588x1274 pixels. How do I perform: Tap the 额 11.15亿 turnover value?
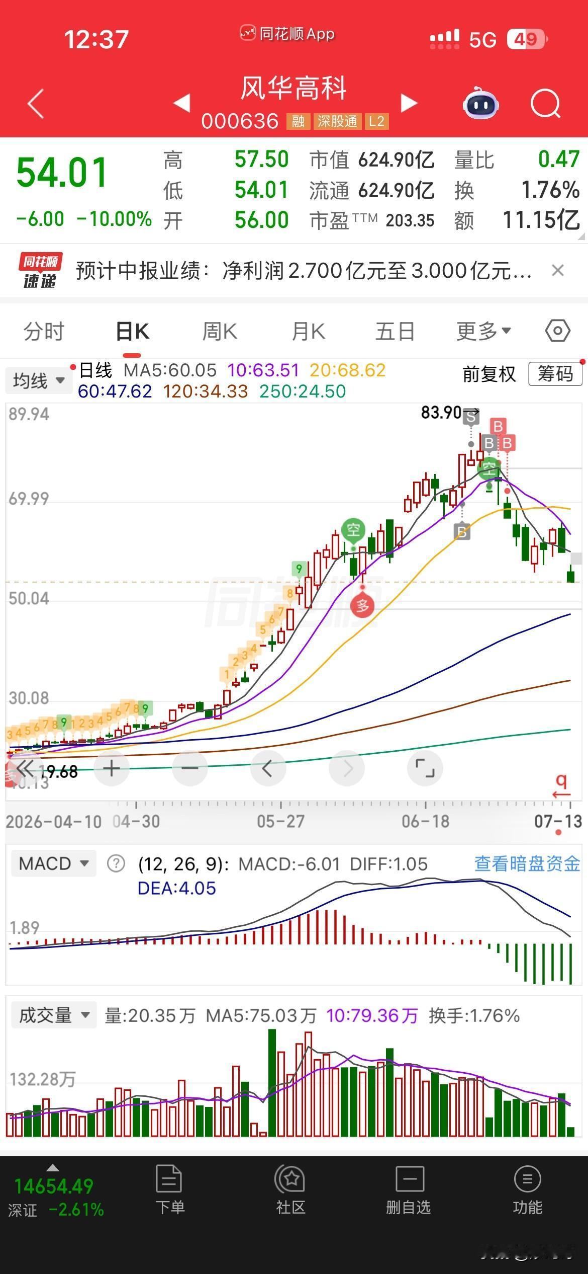(541, 220)
